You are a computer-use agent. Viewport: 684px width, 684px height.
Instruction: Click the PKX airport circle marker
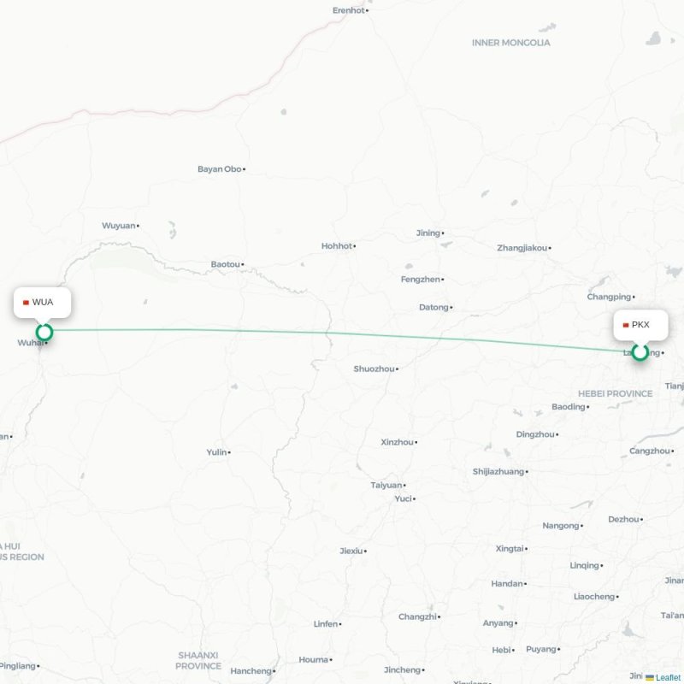click(640, 352)
